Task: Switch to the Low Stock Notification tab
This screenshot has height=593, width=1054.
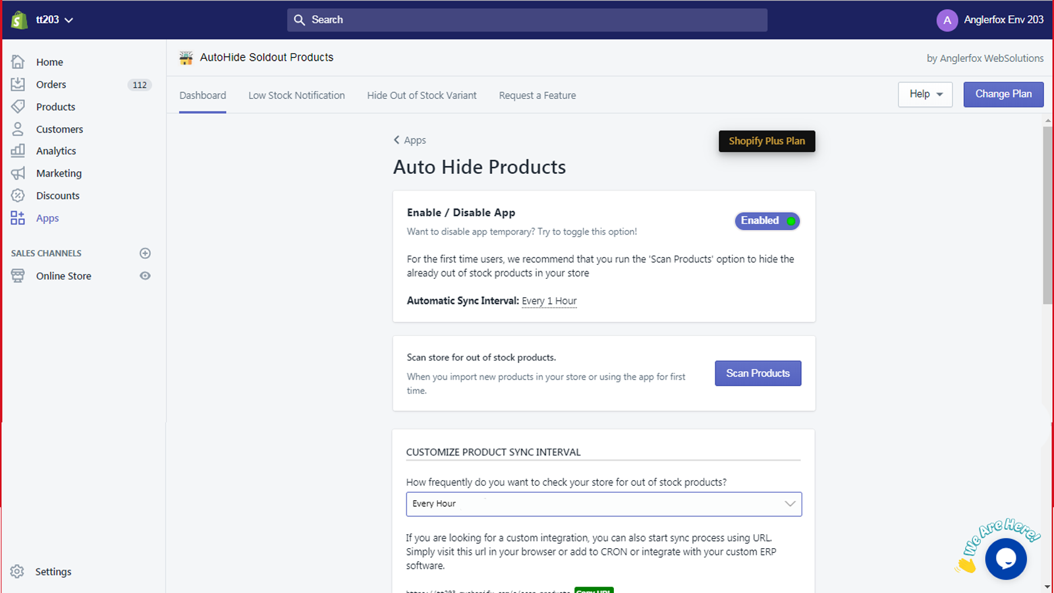Action: (x=296, y=96)
